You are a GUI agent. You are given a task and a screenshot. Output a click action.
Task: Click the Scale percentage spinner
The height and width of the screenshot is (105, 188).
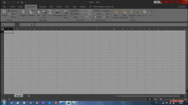[88, 17]
